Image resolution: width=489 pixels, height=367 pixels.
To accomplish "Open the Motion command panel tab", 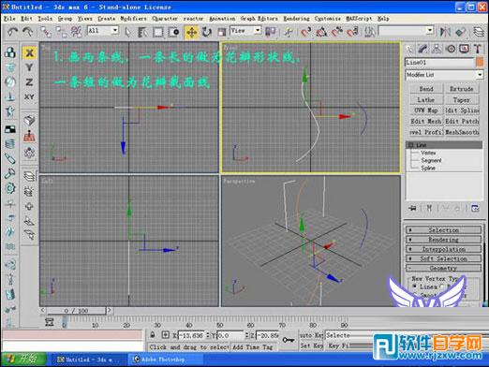I will [x=451, y=49].
